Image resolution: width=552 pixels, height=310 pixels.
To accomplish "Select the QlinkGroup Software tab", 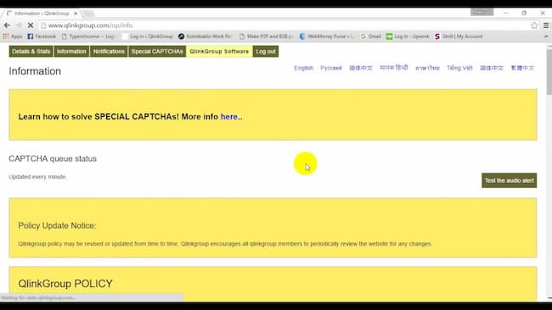I will click(219, 52).
